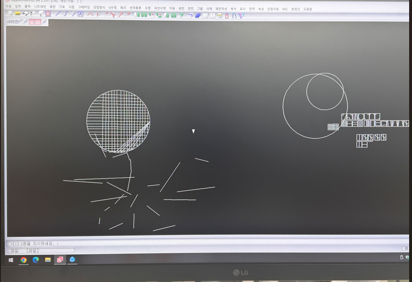Click the open folder icon in toolbar

click(x=17, y=14)
